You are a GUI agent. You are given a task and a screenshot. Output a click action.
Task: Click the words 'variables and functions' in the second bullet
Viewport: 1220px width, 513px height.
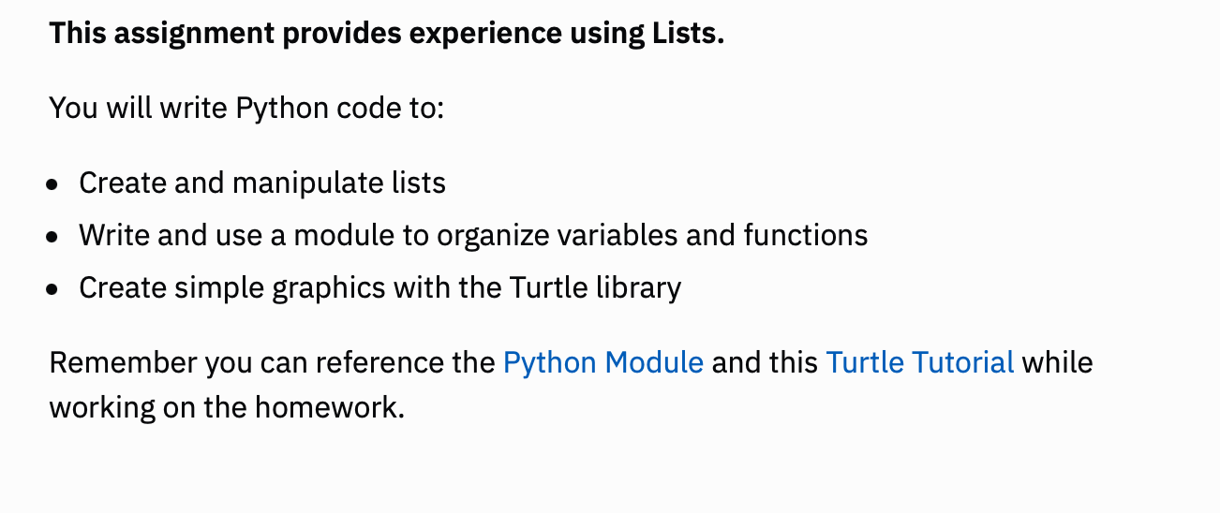click(726, 235)
